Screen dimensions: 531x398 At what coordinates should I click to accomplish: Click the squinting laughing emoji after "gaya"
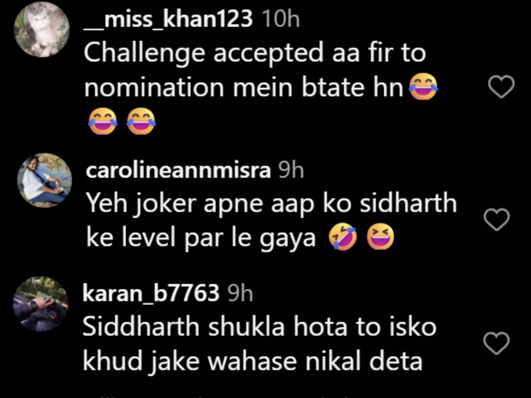click(380, 239)
